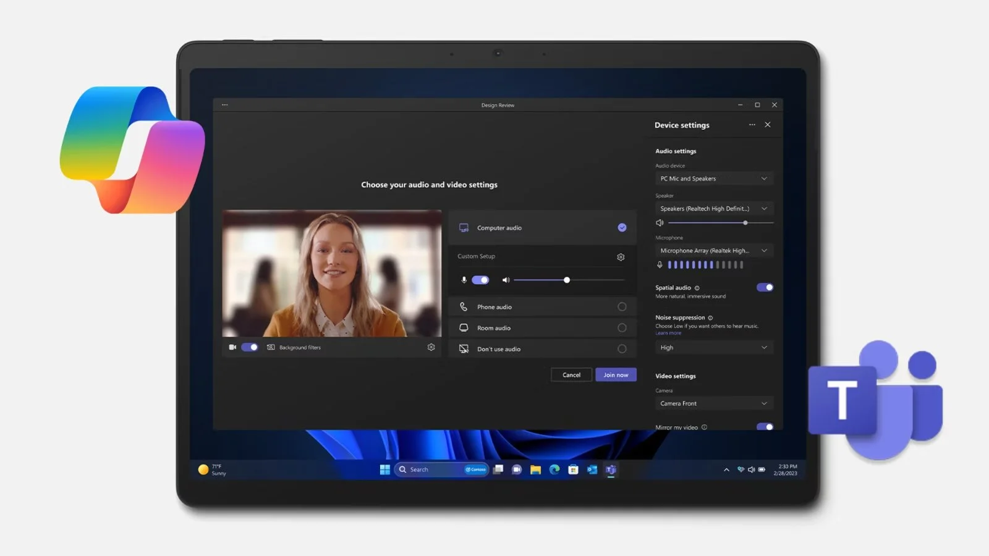Viewport: 989px width, 556px height.
Task: Open Camera Front dropdown
Action: 714,403
